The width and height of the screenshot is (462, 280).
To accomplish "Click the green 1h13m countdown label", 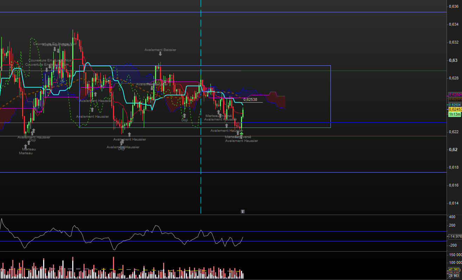I will click(454, 115).
